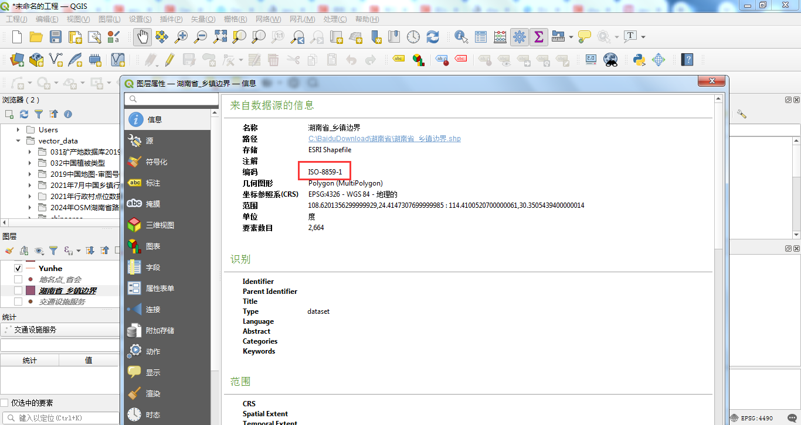This screenshot has height=425, width=801.
Task: Switch to the 标注 tab
Action: pyautogui.click(x=167, y=183)
